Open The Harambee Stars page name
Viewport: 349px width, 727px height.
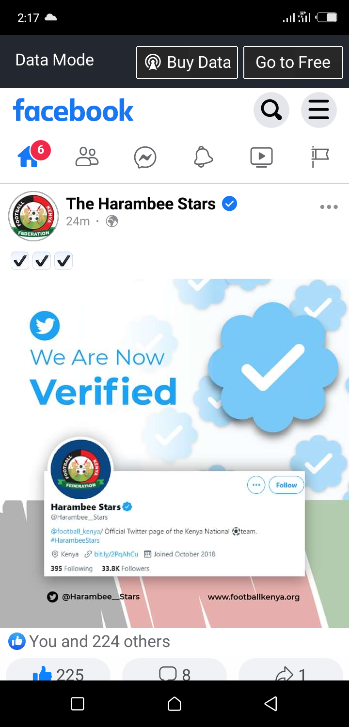(x=141, y=204)
